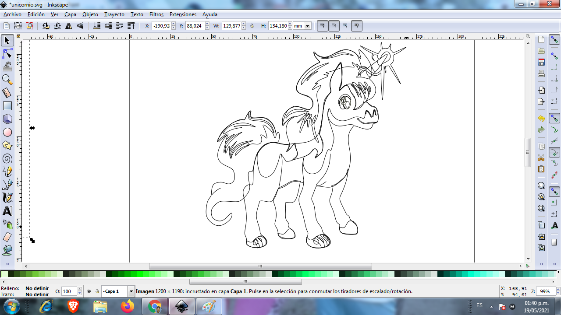
Task: Toggle move gradients with objects
Action: tap(345, 26)
